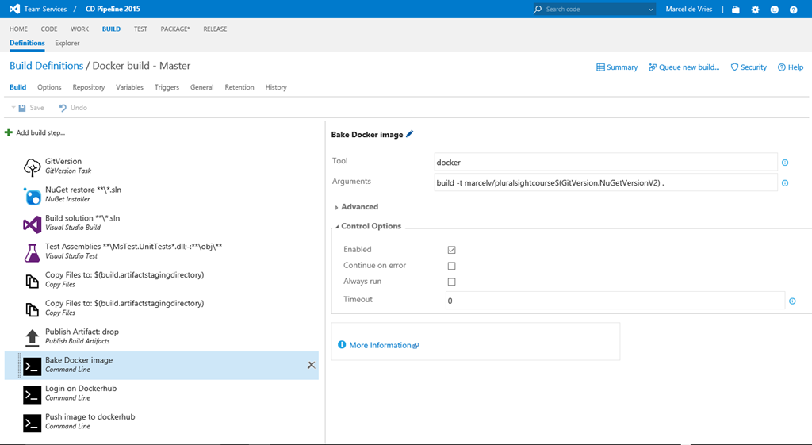This screenshot has width=812, height=445.
Task: Click the info icon next to Tool field
Action: [785, 163]
